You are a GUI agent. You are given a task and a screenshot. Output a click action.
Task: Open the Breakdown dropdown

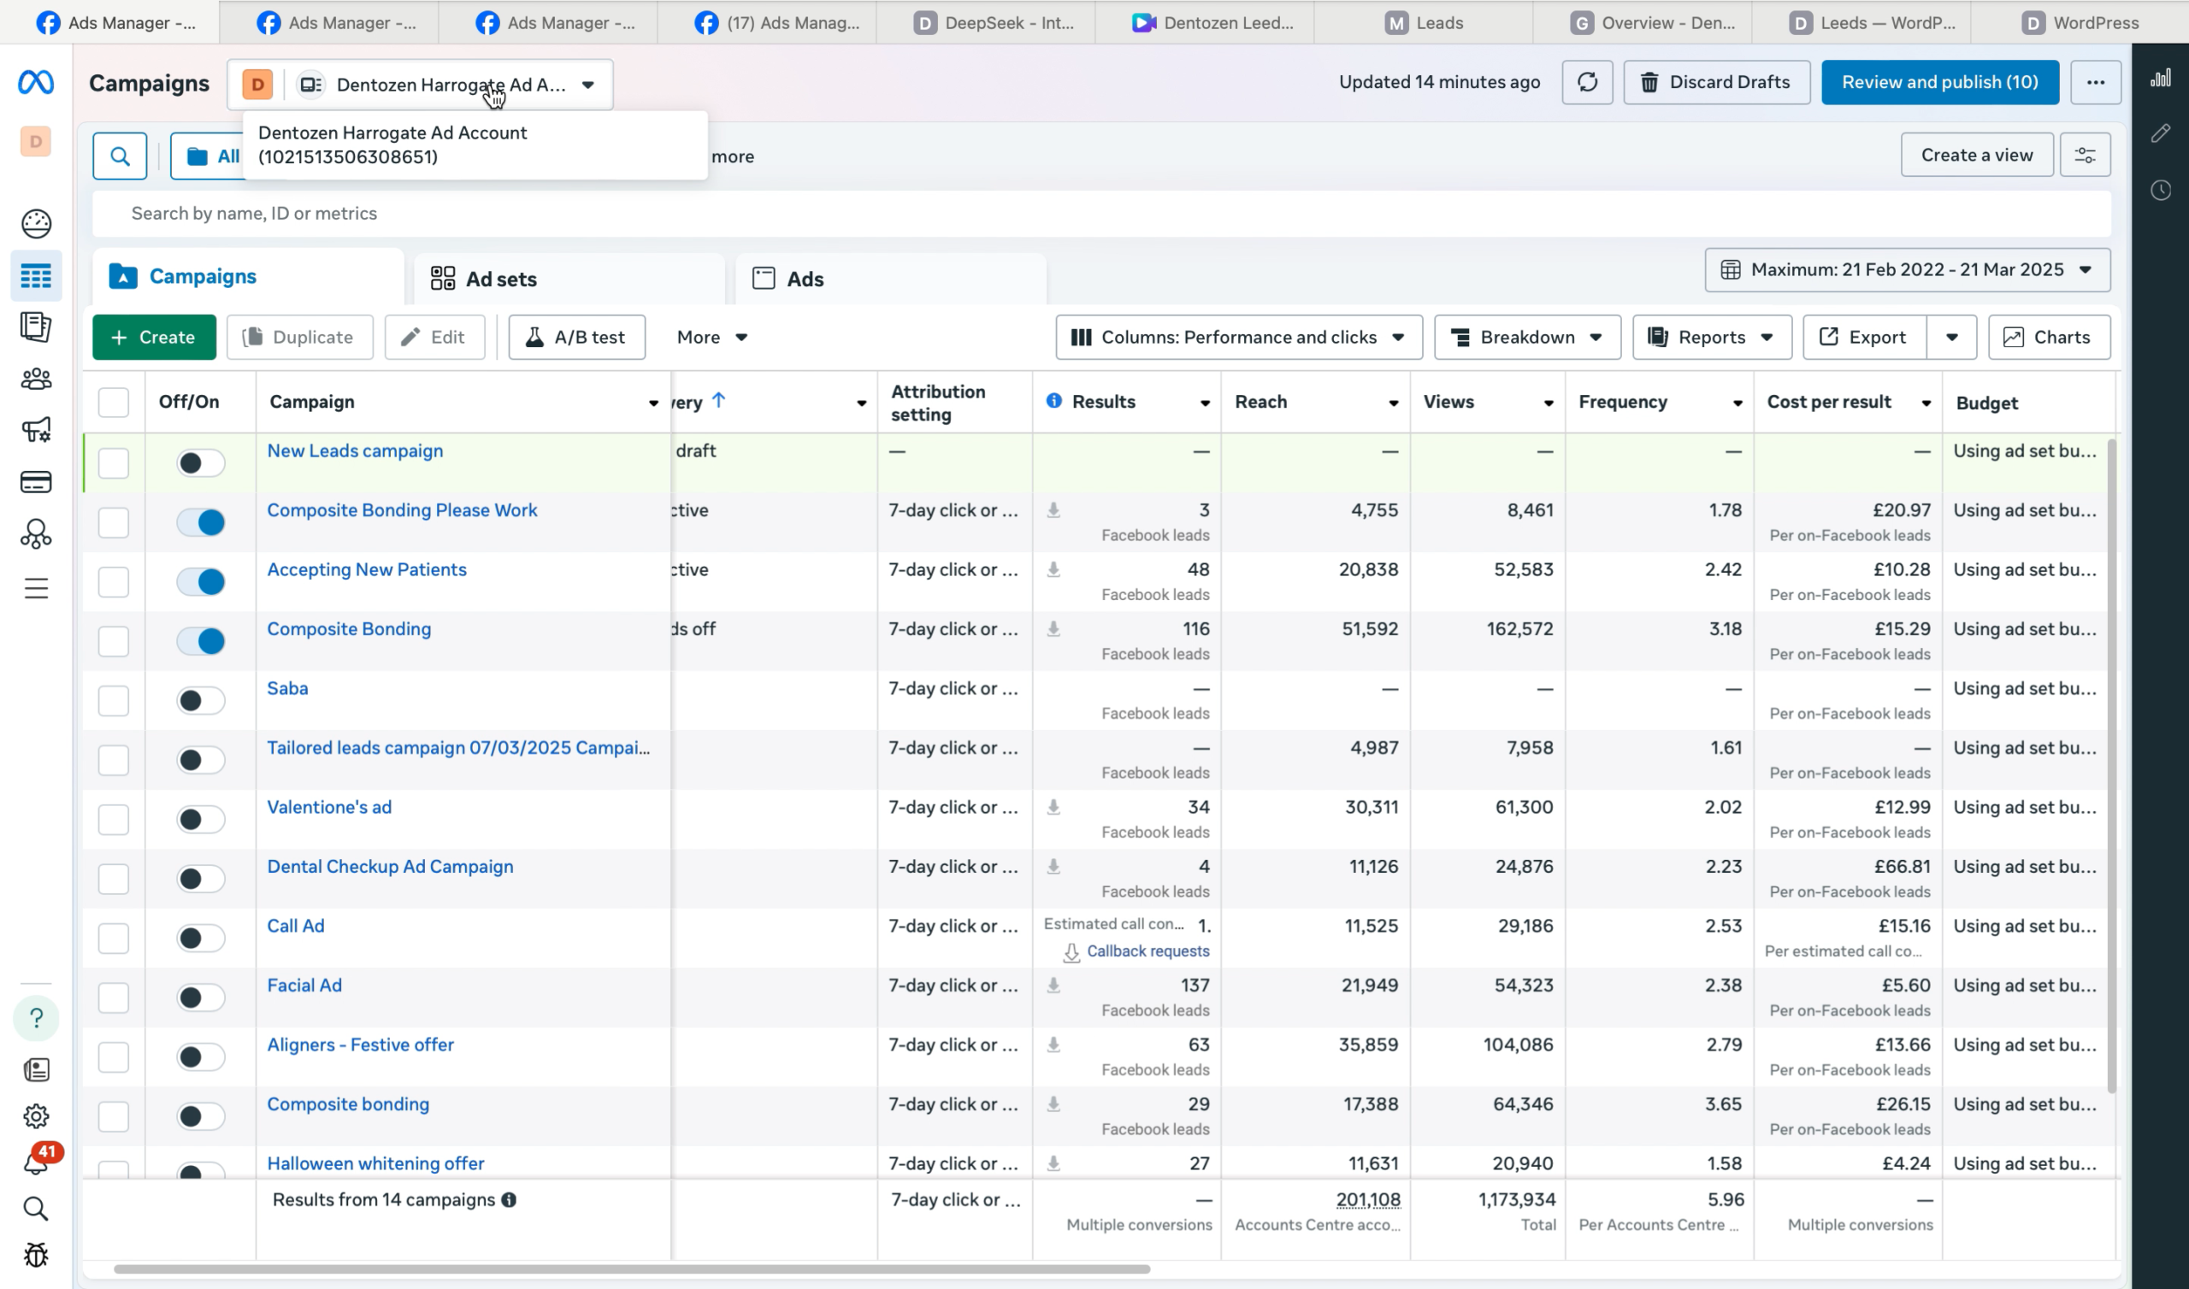tap(1527, 337)
